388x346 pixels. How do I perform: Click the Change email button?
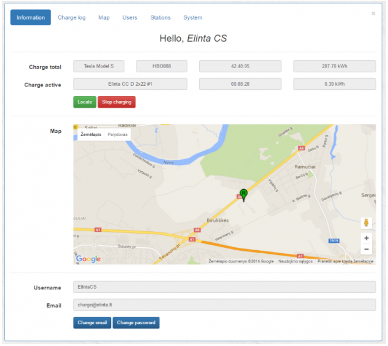coord(92,322)
